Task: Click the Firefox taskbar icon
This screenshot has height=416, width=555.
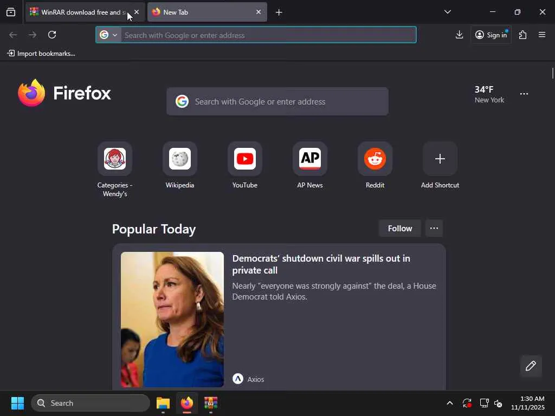Action: pyautogui.click(x=187, y=403)
